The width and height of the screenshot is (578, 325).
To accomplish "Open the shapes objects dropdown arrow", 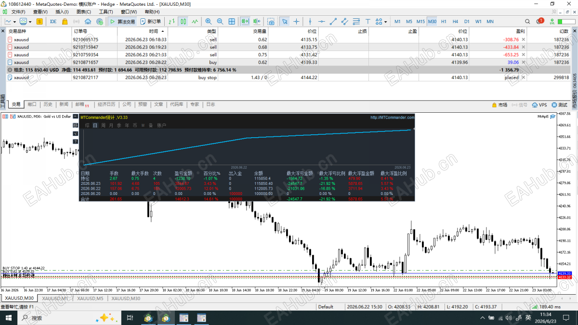I will click(x=386, y=21).
